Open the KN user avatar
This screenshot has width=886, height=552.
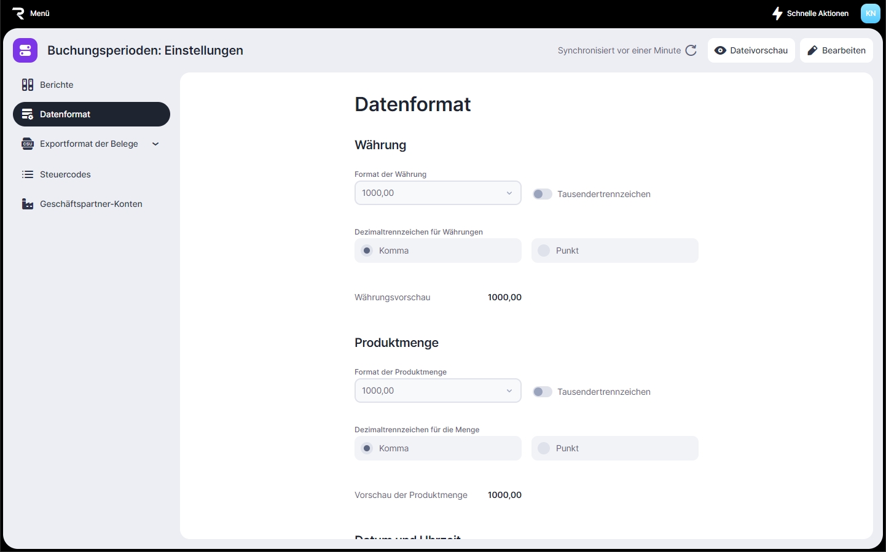[x=870, y=14]
